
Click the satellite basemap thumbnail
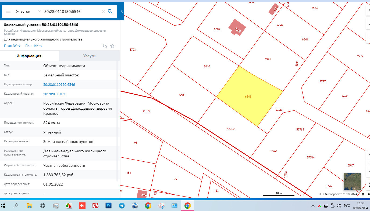[x=352, y=182]
